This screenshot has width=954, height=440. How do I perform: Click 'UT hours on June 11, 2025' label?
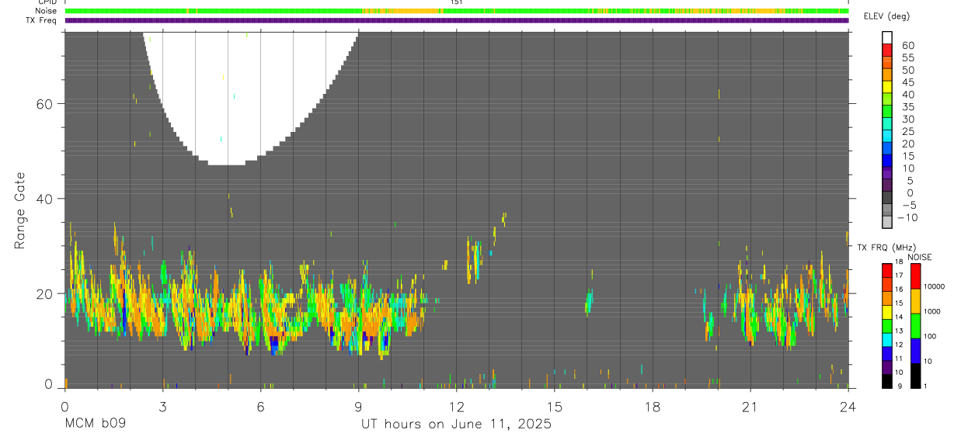point(456,424)
